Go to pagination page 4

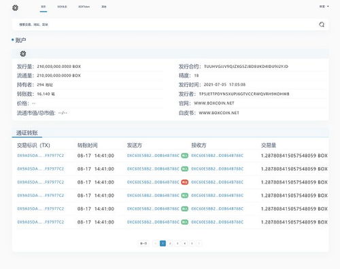[x=184, y=243]
